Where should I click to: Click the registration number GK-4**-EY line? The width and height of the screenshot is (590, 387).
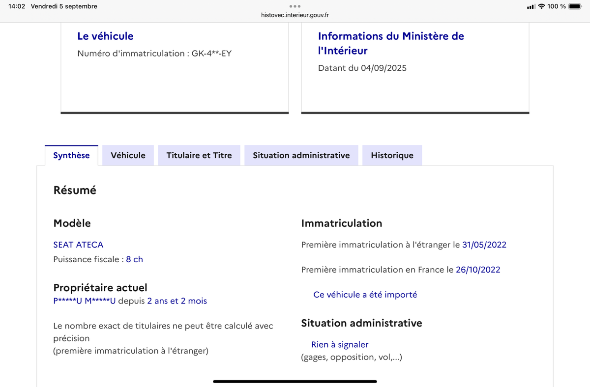pos(154,54)
